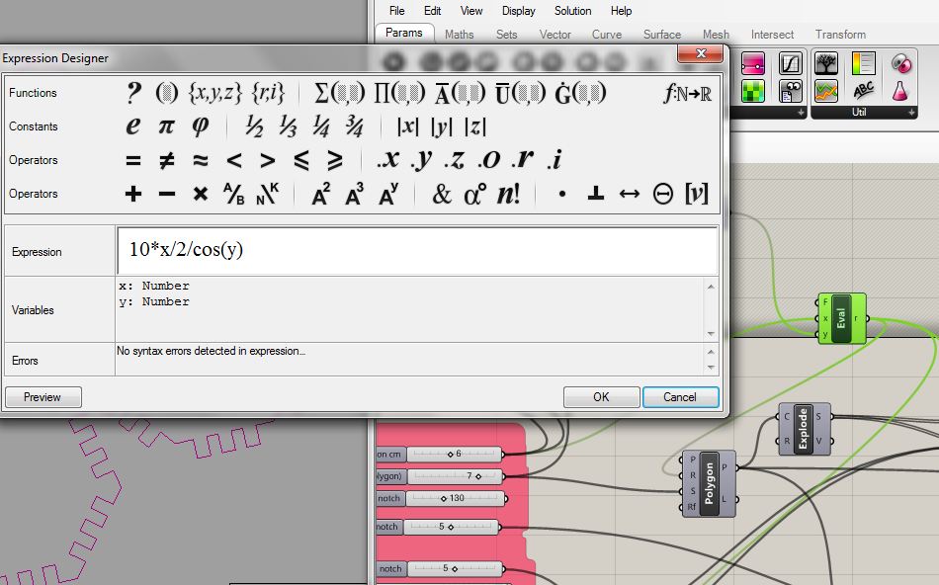Viewport: 939px width, 585px height.
Task: Insert the n! factorial operator
Action: point(508,194)
